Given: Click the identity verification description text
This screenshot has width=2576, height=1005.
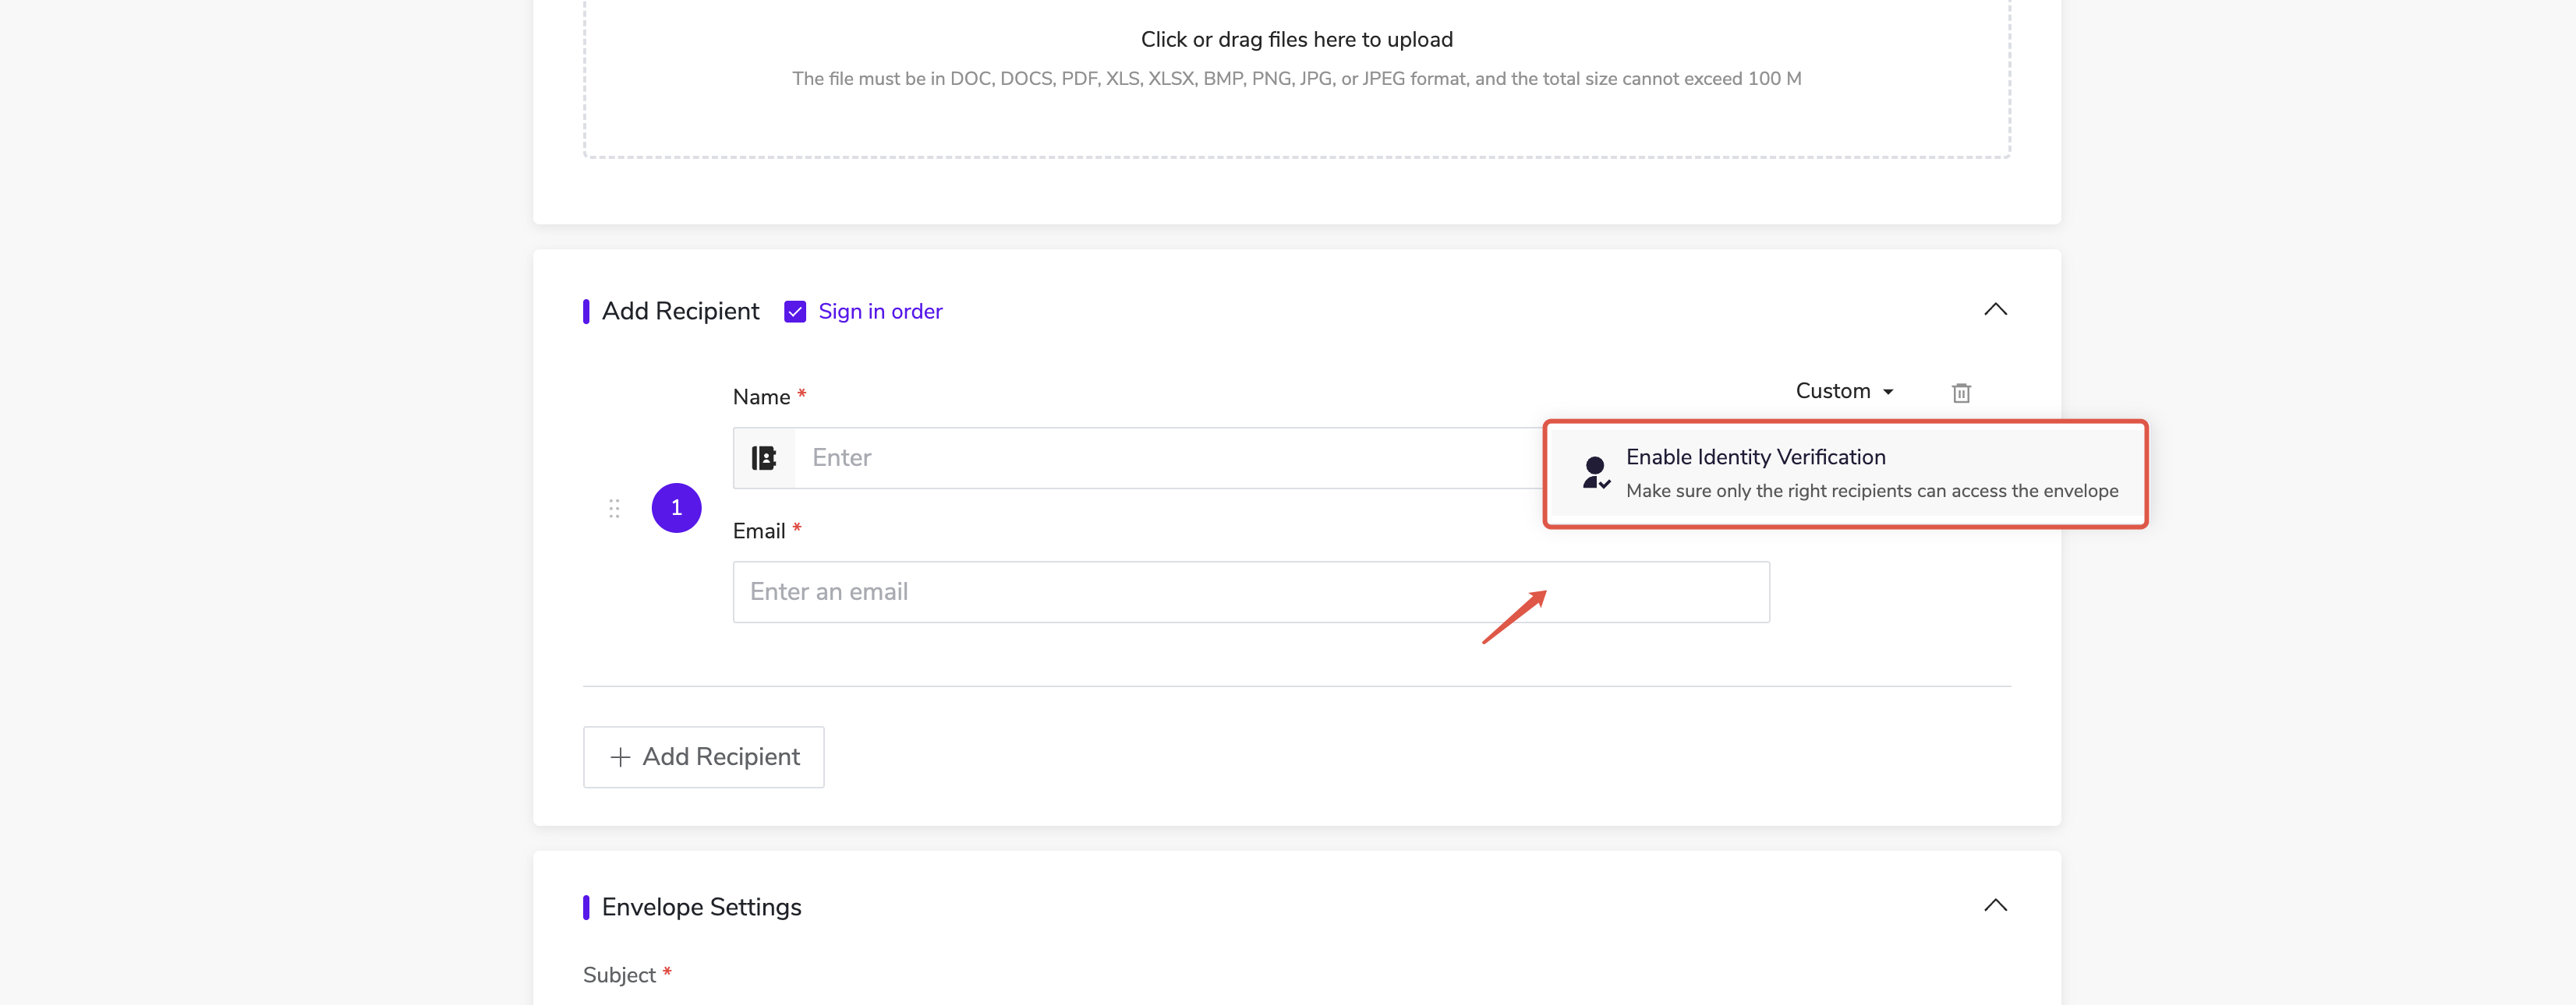Looking at the screenshot, I should 1871,492.
